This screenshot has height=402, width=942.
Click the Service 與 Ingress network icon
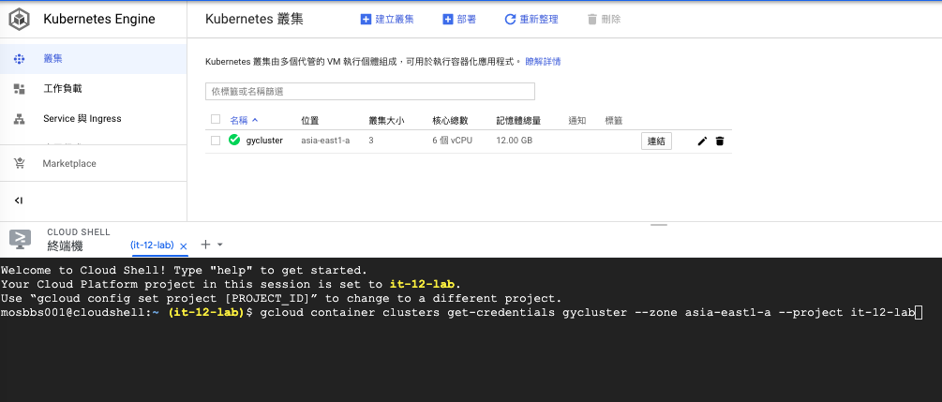[x=20, y=119]
